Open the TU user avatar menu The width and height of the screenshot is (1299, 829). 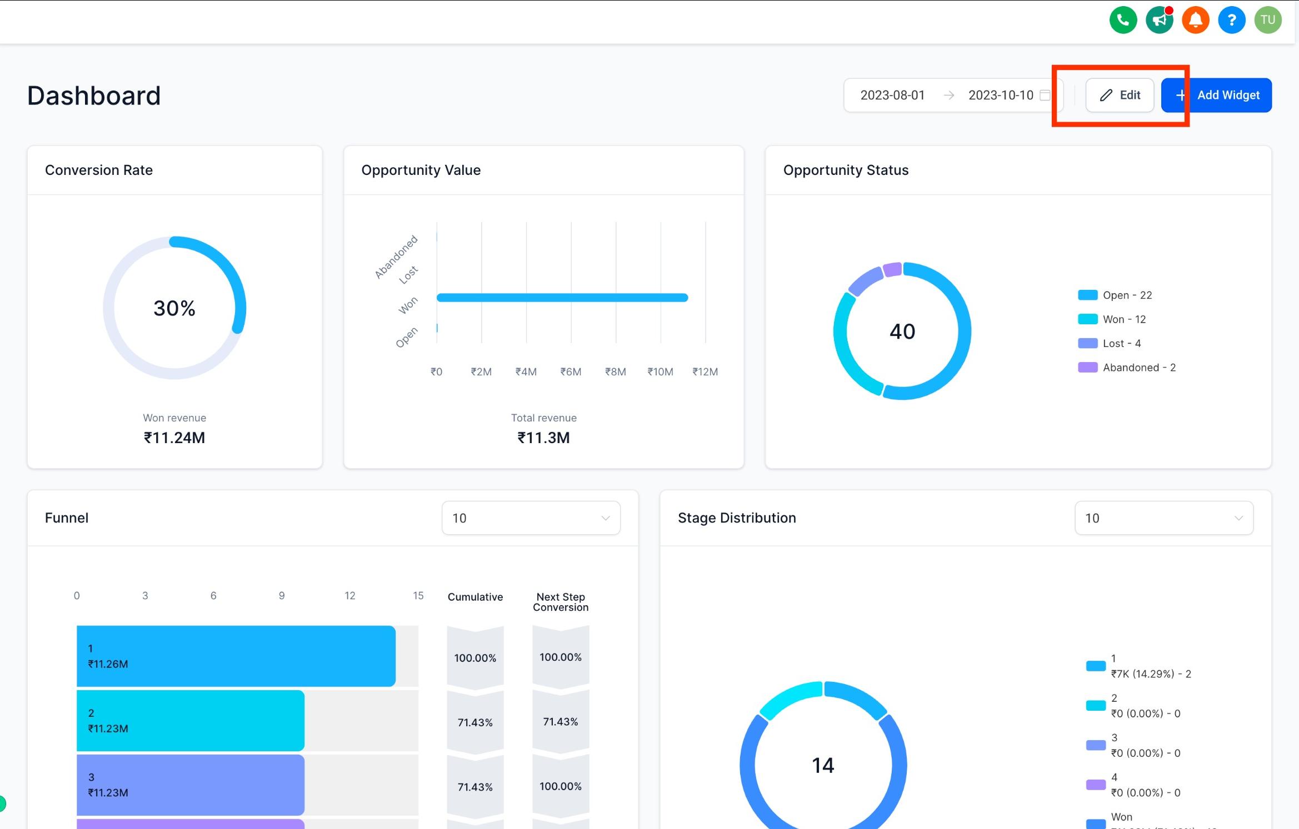coord(1267,20)
